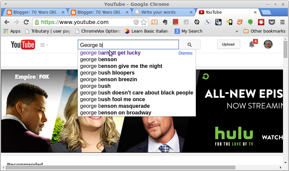Open the Other bookmarks folder

(264, 31)
